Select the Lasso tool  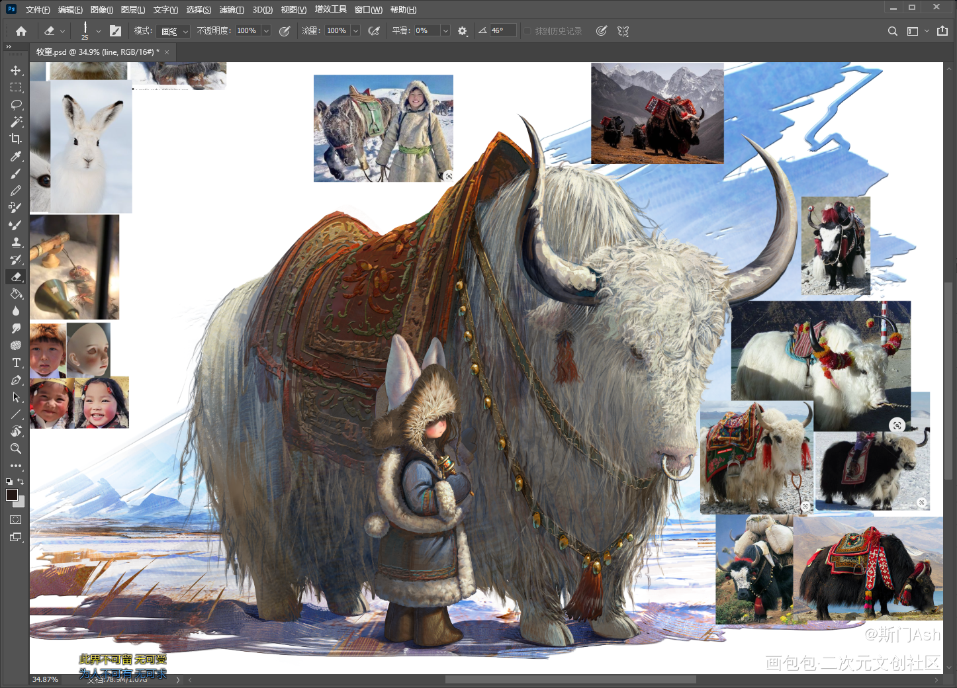(16, 105)
